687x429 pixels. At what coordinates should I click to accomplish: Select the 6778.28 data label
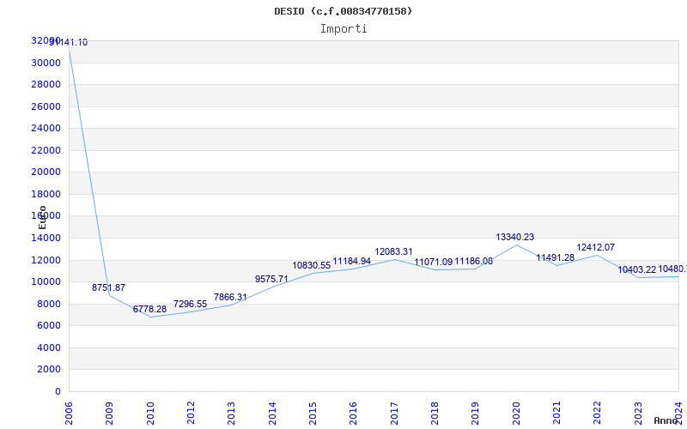tap(149, 309)
